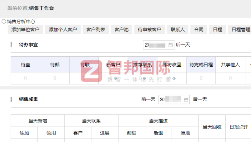Click the 进展 sub-column header
Screen dimensions: 251x142
(x=105, y=133)
